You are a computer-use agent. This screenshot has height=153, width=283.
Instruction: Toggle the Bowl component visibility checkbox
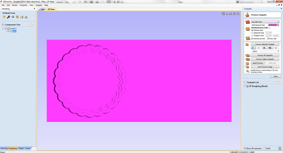(8, 31)
